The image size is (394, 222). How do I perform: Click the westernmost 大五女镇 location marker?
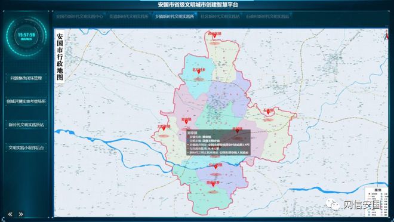[x=164, y=128]
